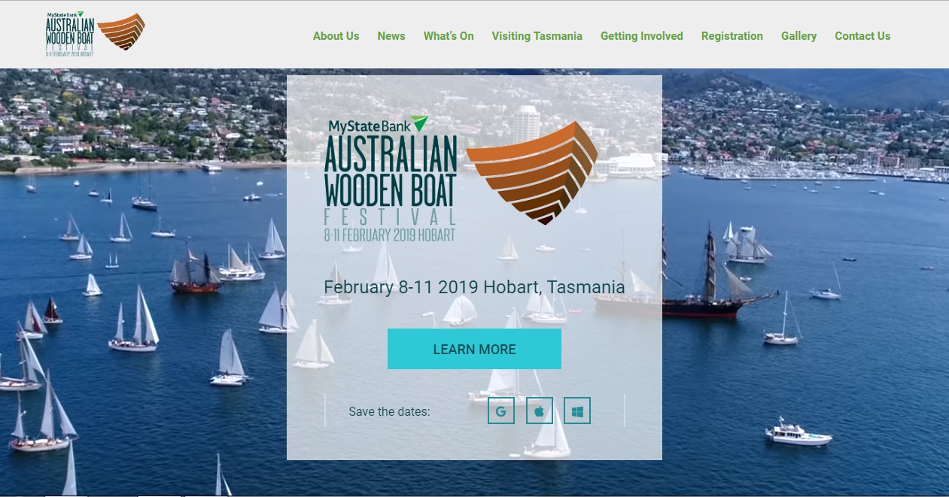Open the Getting Involved section
The image size is (949, 497).
point(641,36)
